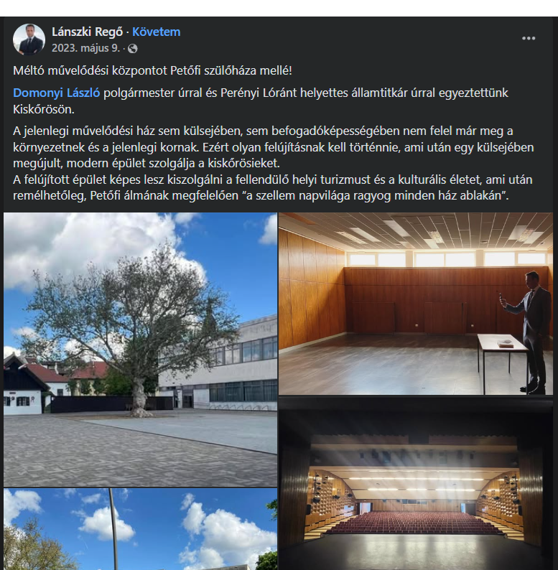This screenshot has height=570, width=558.
Task: Open the large tree plaza photo
Action: pyautogui.click(x=141, y=350)
